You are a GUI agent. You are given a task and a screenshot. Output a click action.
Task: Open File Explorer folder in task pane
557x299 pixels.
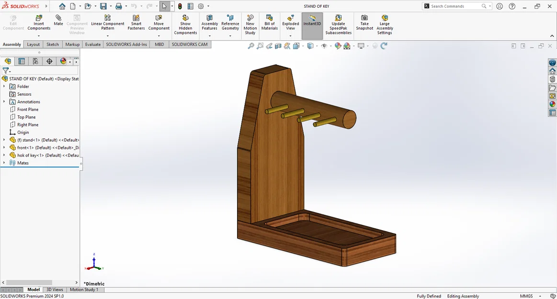point(552,88)
